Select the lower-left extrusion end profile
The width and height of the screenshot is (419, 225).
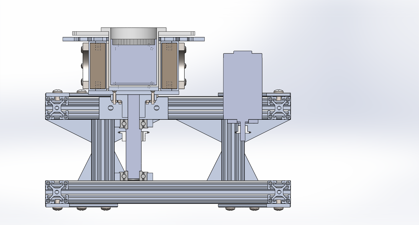click(x=57, y=192)
